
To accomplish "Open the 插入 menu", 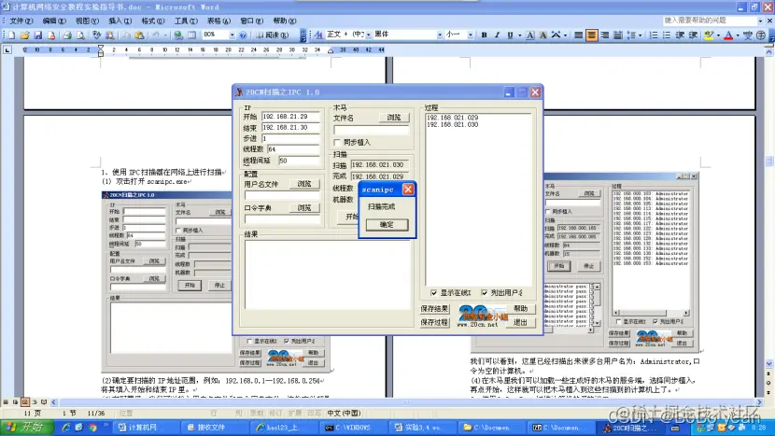I will (120, 21).
